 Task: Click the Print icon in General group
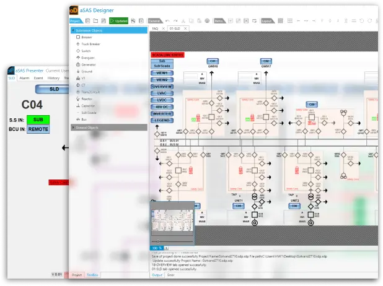coord(207,21)
